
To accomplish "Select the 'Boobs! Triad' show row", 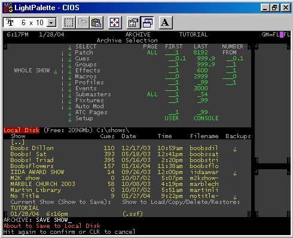I will point(127,160).
